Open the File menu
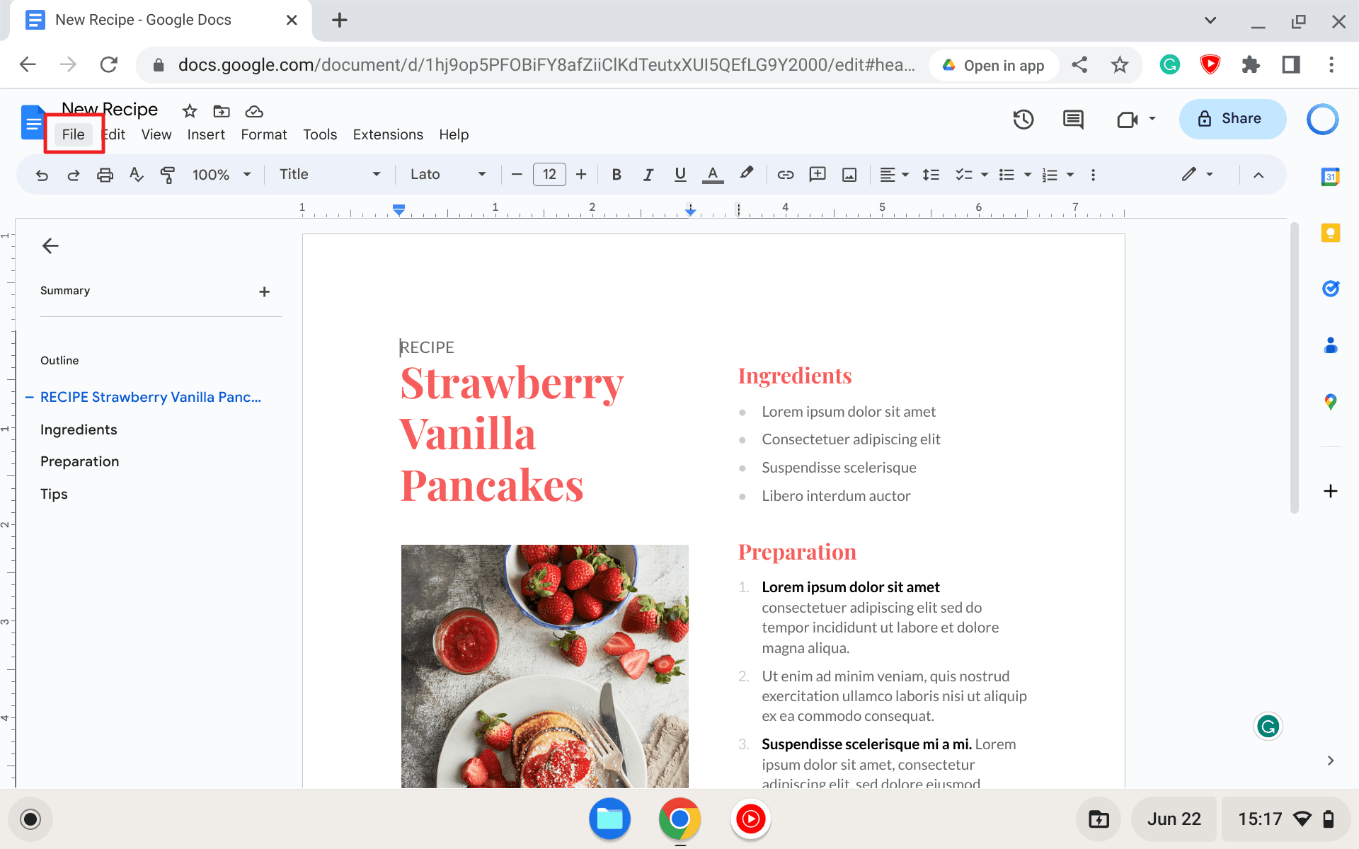1359x849 pixels. click(x=72, y=133)
